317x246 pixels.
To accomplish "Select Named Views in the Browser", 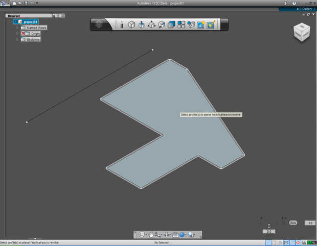I will pos(34,28).
